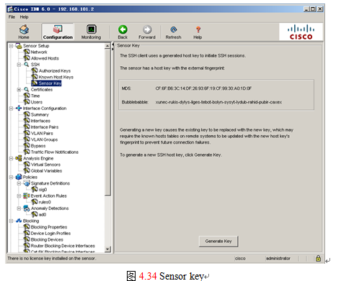Click the Analysis Engine icon
Image resolution: width=341 pixels, height=281 pixels.
pos(19,158)
